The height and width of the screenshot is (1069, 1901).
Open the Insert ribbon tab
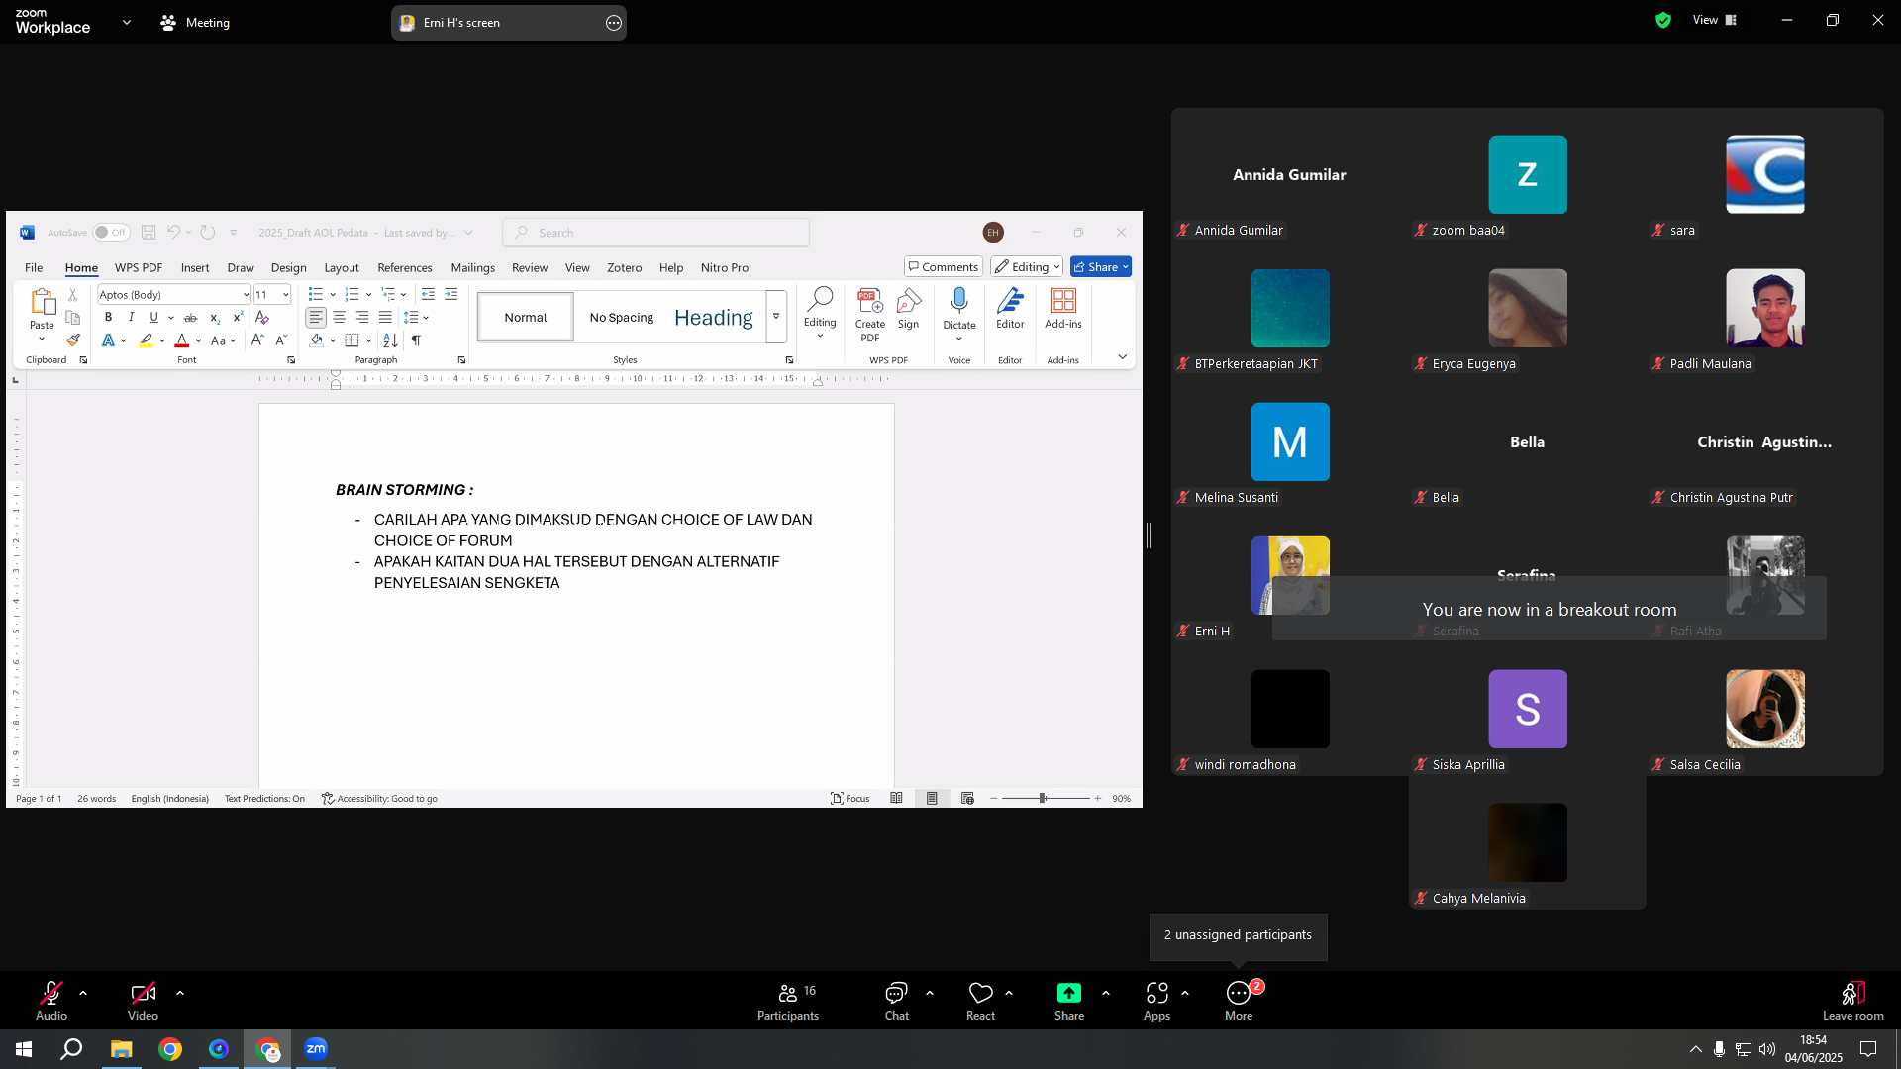pyautogui.click(x=195, y=268)
